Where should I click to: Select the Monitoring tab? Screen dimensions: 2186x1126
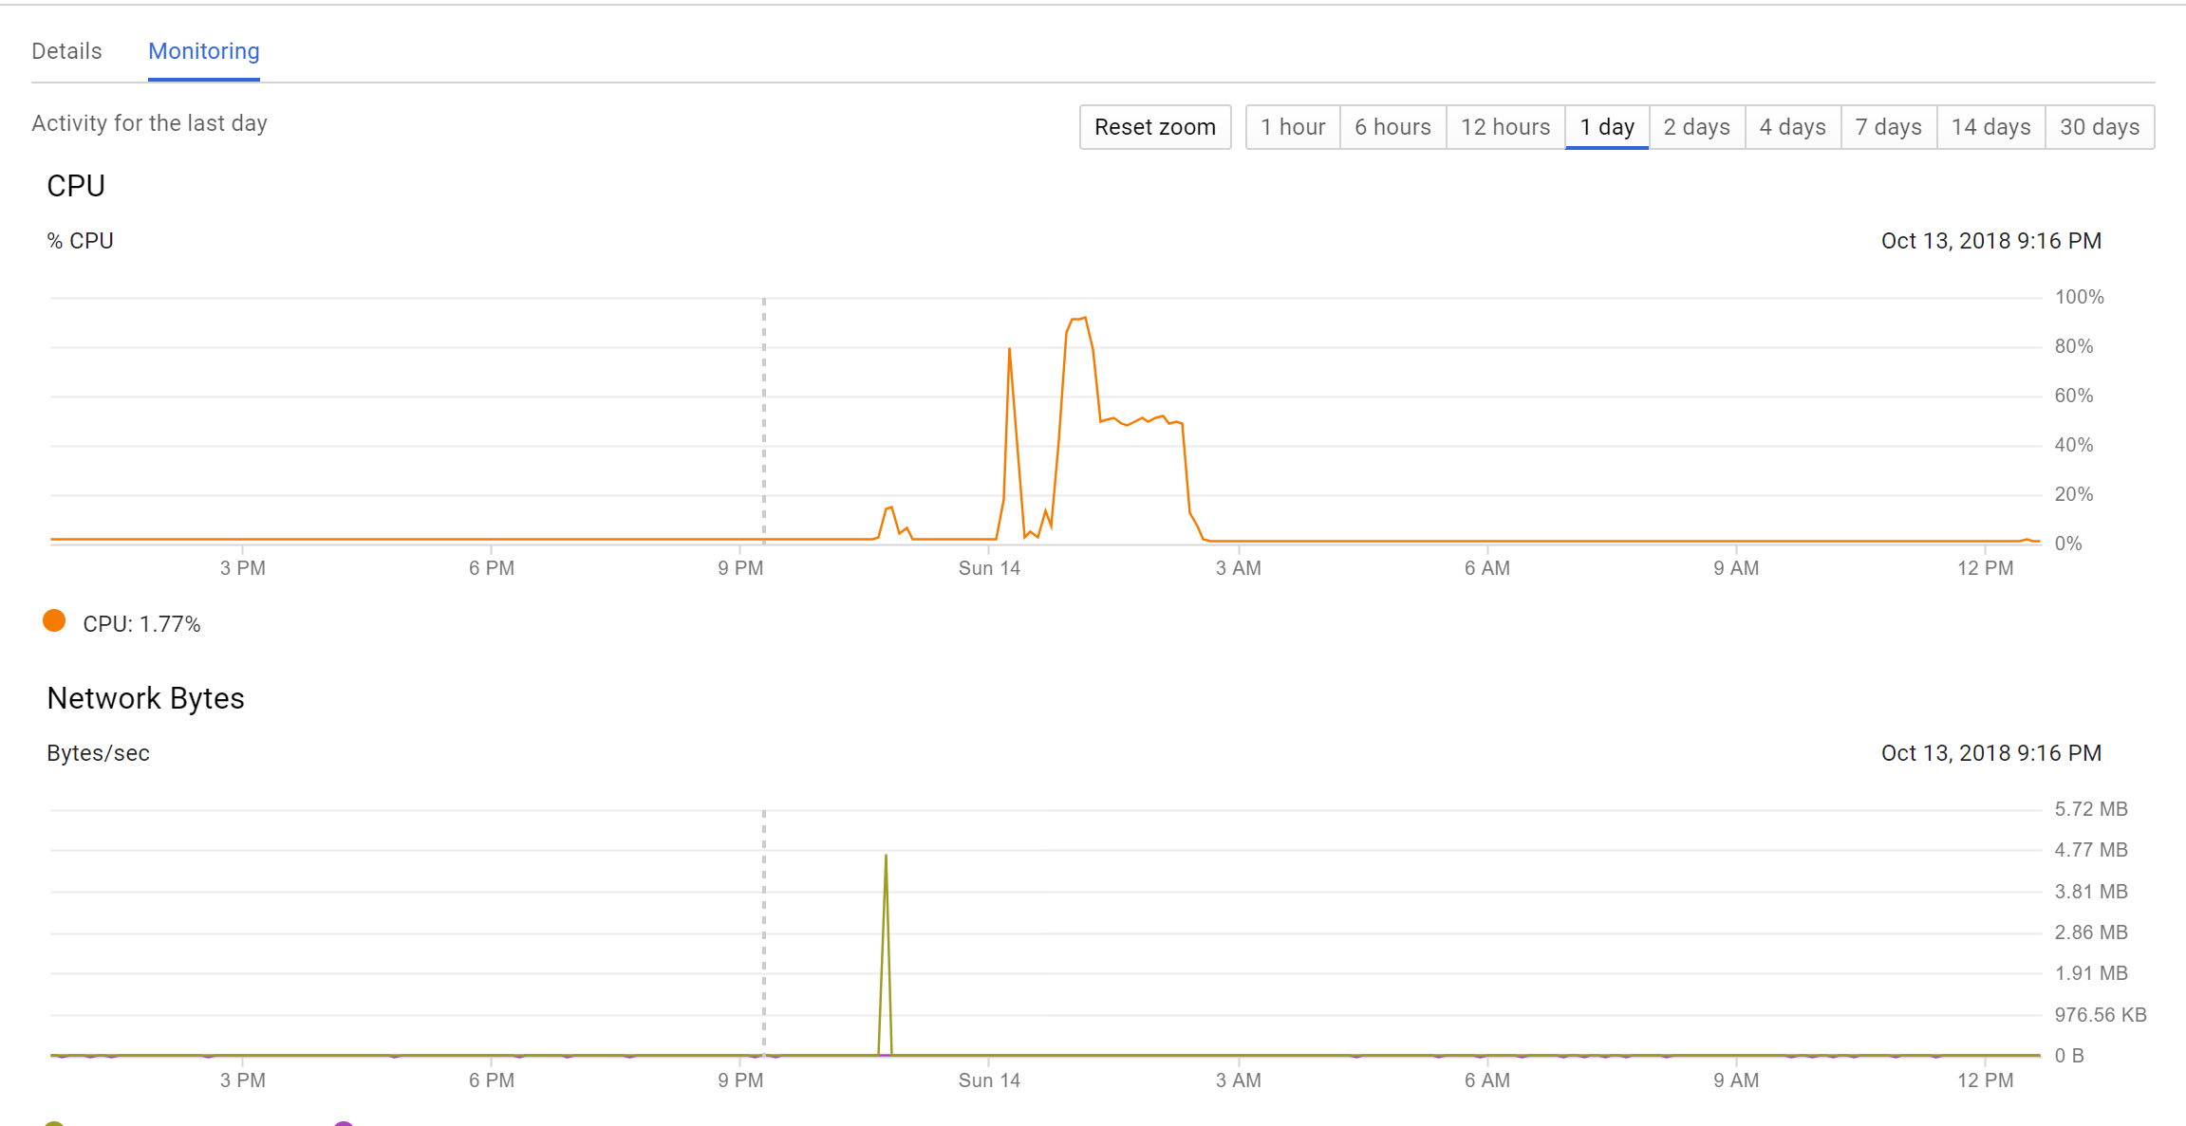[x=203, y=51]
